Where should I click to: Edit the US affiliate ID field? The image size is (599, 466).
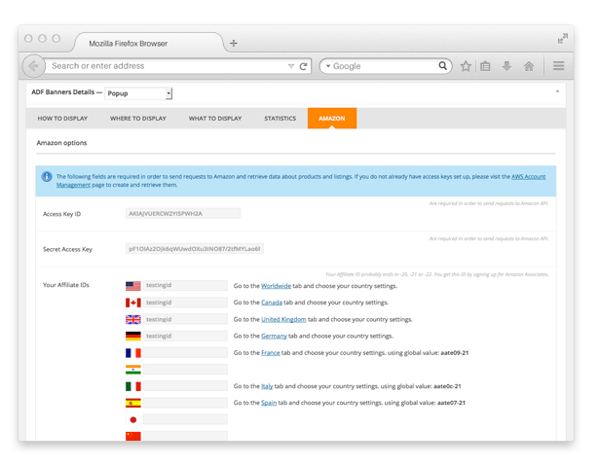coord(185,285)
